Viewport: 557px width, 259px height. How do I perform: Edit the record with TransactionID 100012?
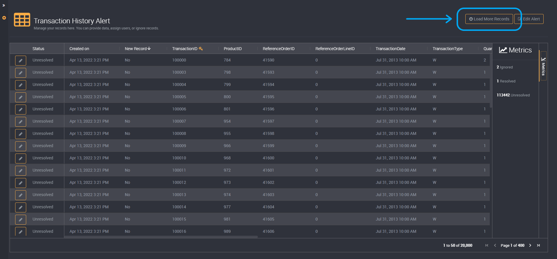point(21,183)
